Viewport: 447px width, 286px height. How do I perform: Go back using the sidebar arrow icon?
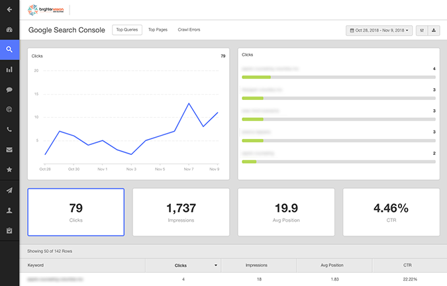point(9,10)
